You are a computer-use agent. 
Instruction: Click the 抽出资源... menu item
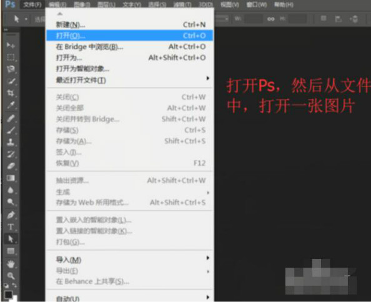[130, 181]
